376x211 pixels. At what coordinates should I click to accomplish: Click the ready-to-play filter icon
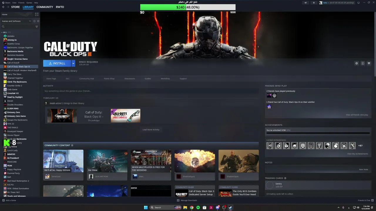(38, 21)
